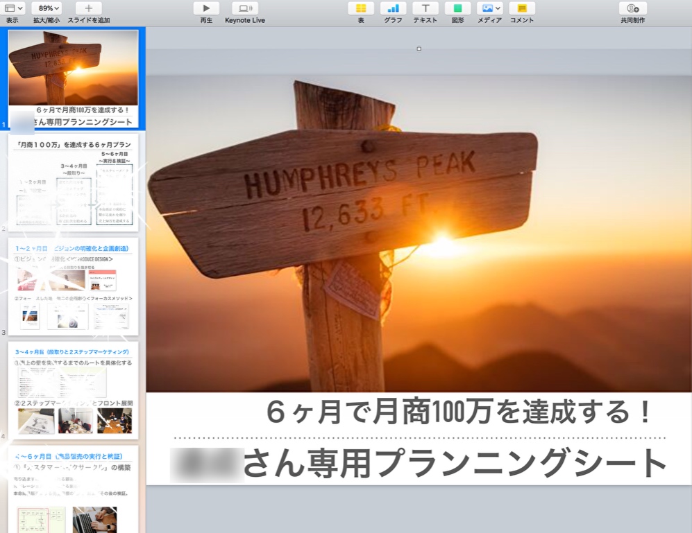
Task: Start the slideshow with the 再生 button
Action: (x=206, y=8)
